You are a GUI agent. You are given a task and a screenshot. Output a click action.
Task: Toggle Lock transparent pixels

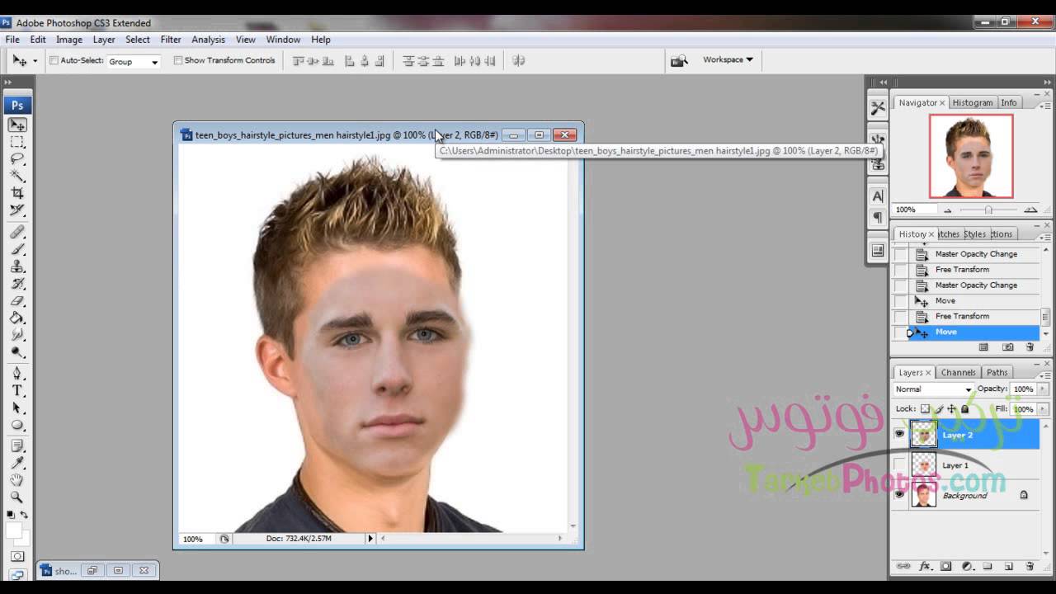925,408
